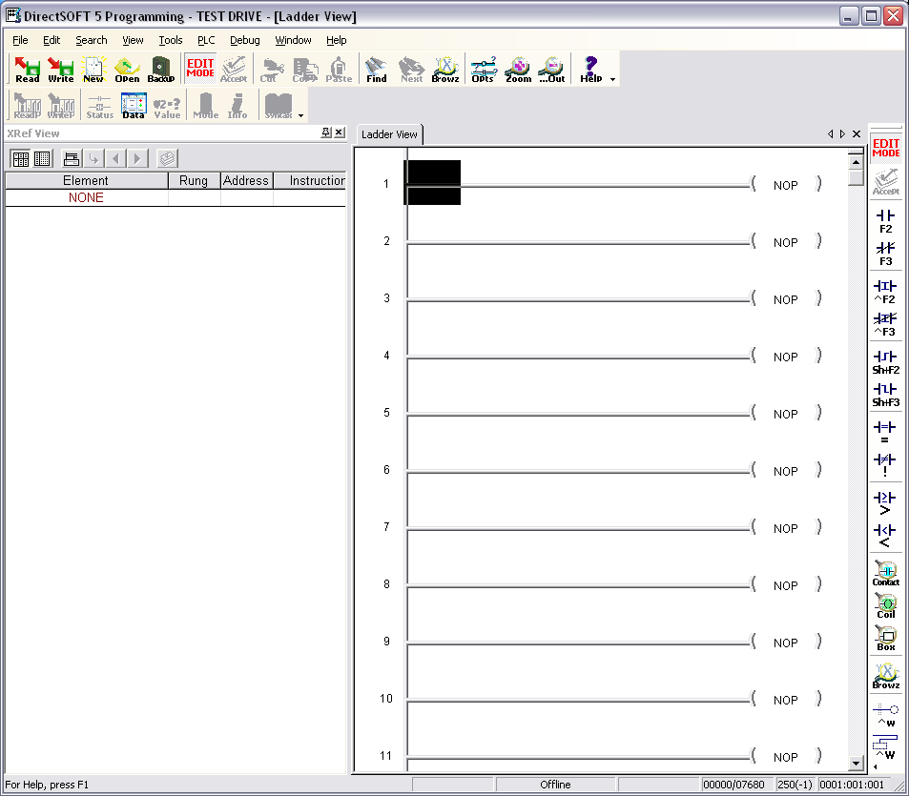This screenshot has height=796, width=909.
Task: Click the Zoom Out icon
Action: [552, 70]
